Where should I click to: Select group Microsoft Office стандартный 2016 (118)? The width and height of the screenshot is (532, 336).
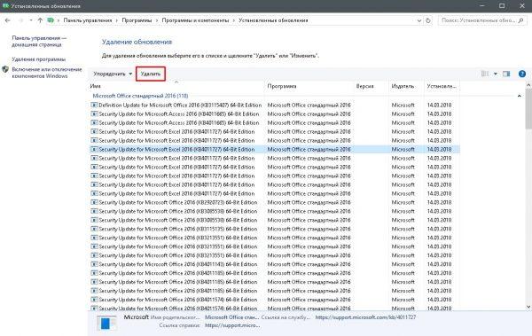[140, 96]
